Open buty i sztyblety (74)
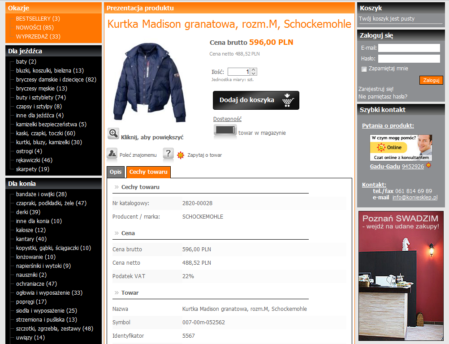The height and width of the screenshot is (344, 449). tap(41, 97)
